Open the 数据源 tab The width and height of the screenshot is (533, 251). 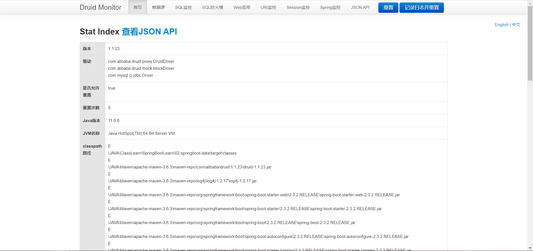click(159, 7)
